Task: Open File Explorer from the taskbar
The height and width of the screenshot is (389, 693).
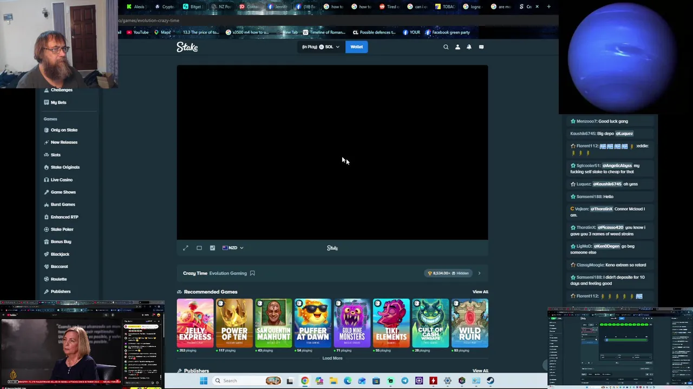Action: [x=334, y=381]
